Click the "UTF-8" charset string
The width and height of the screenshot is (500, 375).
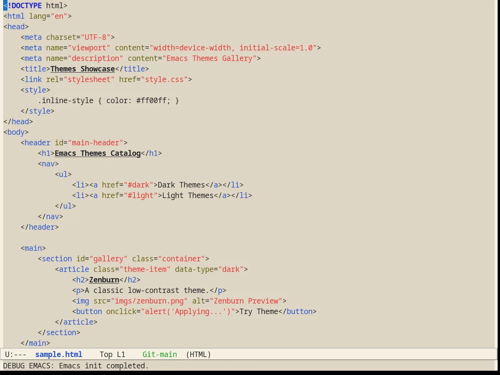(x=95, y=37)
